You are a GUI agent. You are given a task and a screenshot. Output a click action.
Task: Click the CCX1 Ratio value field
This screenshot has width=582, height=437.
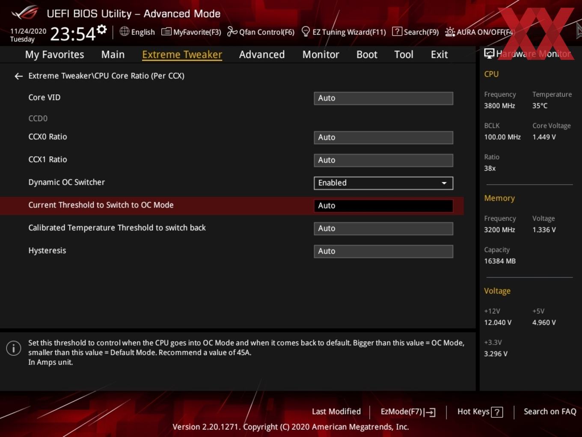[x=383, y=160]
